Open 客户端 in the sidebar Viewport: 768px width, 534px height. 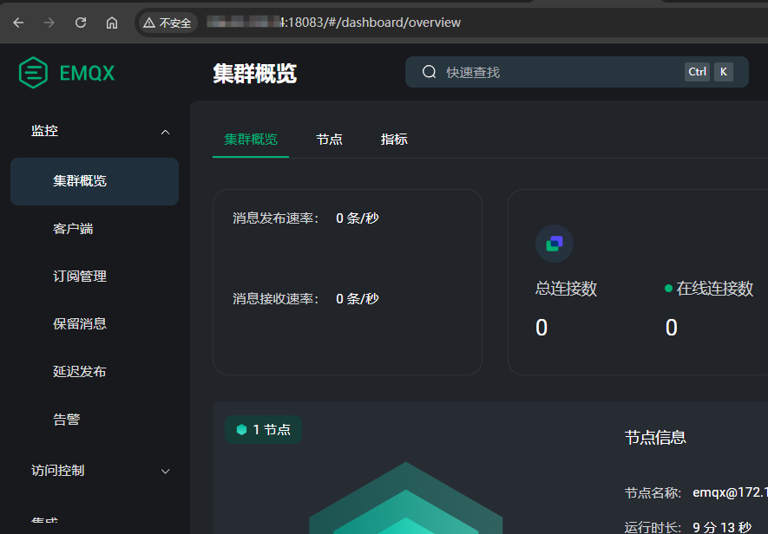pos(74,229)
